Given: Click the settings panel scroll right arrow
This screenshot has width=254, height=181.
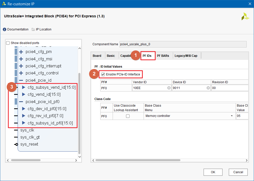Looking at the screenshot, I should (246, 160).
